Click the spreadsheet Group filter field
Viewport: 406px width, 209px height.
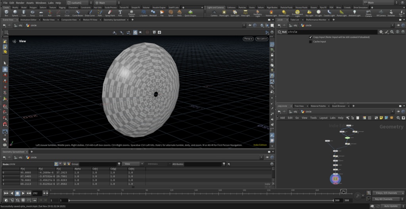[x=98, y=164]
